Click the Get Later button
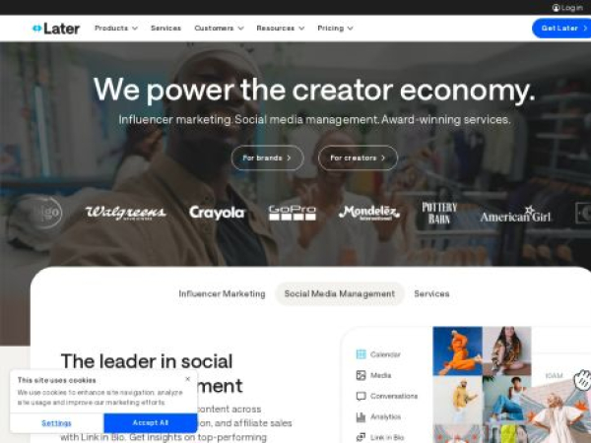The image size is (591, 443). tap(561, 29)
